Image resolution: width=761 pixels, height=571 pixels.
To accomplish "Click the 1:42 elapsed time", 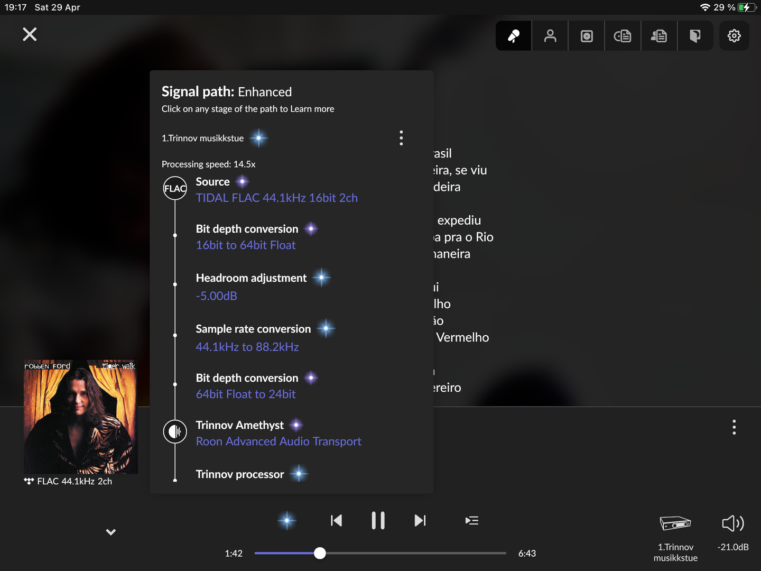I will click(x=234, y=554).
